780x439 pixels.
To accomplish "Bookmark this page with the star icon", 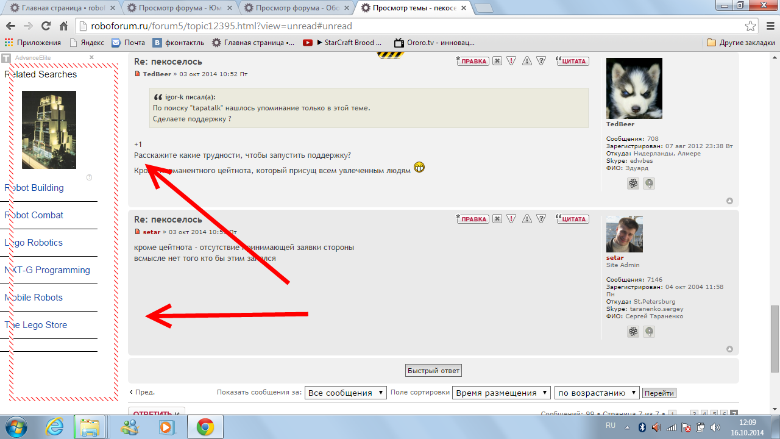I will click(x=751, y=26).
